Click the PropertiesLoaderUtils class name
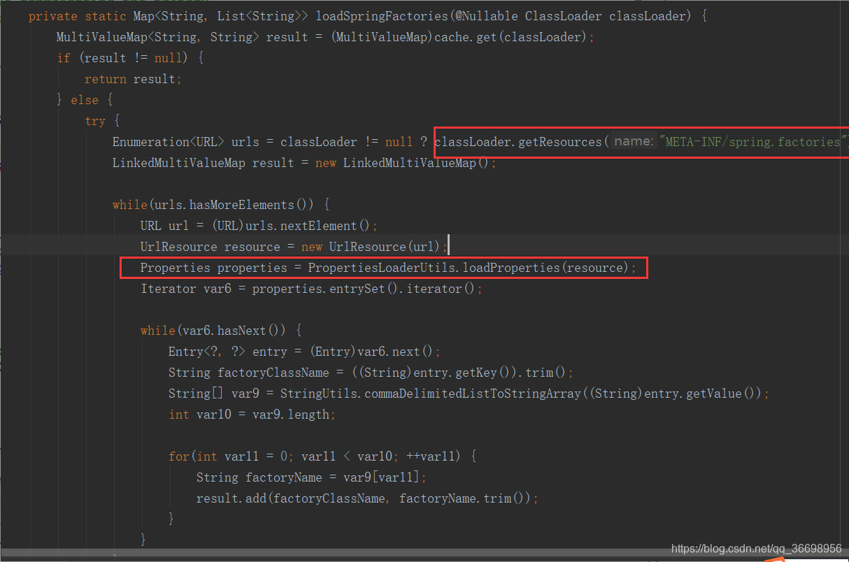Screen dimensions: 849x562 (x=382, y=268)
